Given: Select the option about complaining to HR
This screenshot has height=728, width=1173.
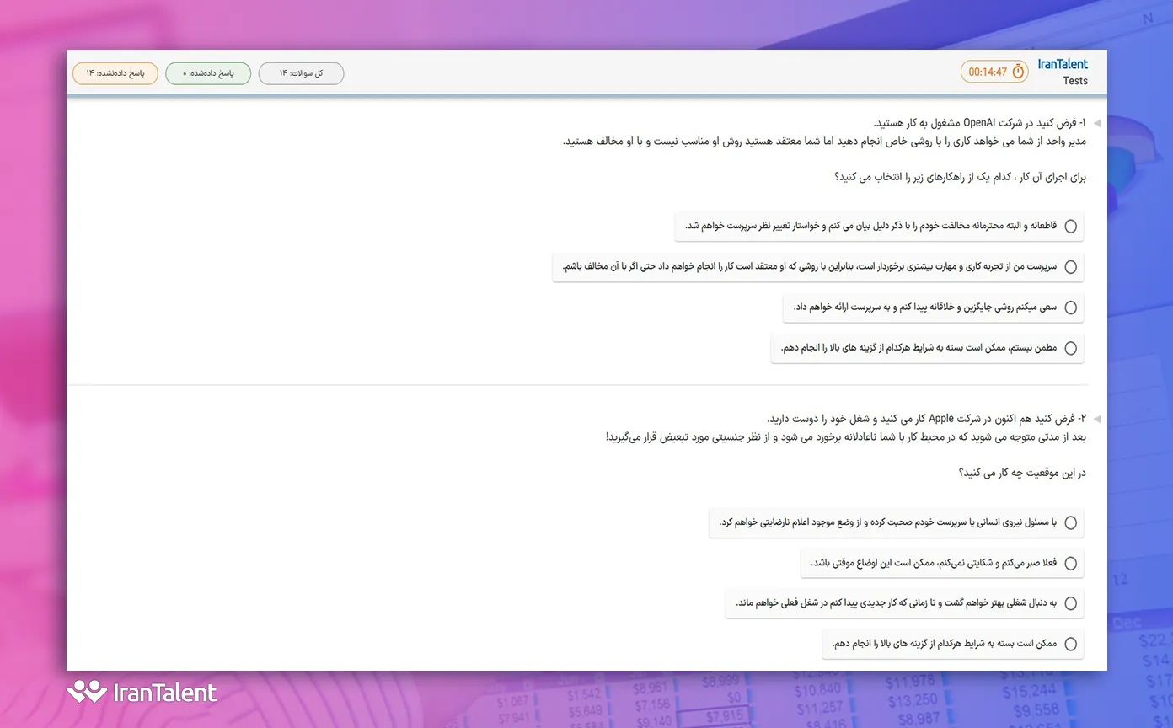Looking at the screenshot, I should point(1070,522).
